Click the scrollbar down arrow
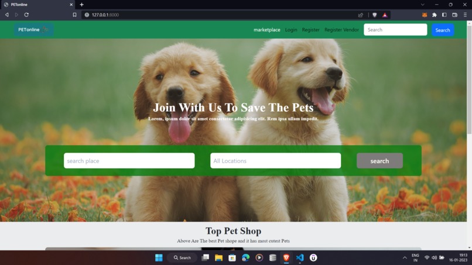This screenshot has width=472, height=265. click(x=469, y=247)
